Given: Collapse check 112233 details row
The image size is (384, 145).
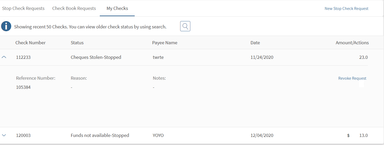Looking at the screenshot, I should [4, 57].
